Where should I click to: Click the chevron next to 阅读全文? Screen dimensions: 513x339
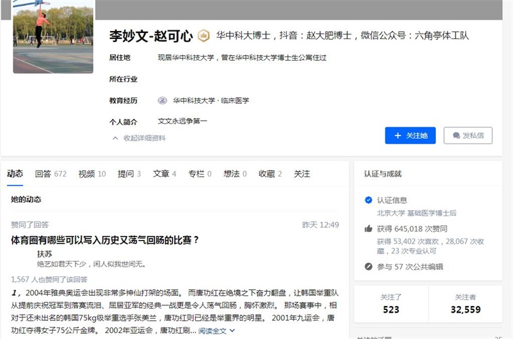pyautogui.click(x=232, y=330)
